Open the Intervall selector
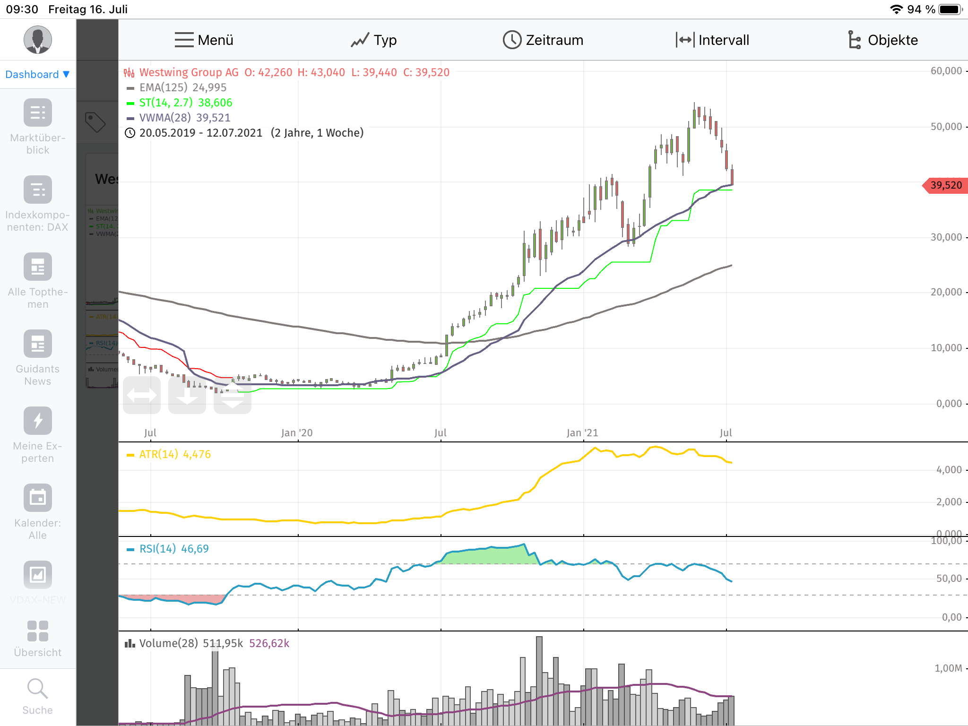The height and width of the screenshot is (726, 968). coord(712,40)
